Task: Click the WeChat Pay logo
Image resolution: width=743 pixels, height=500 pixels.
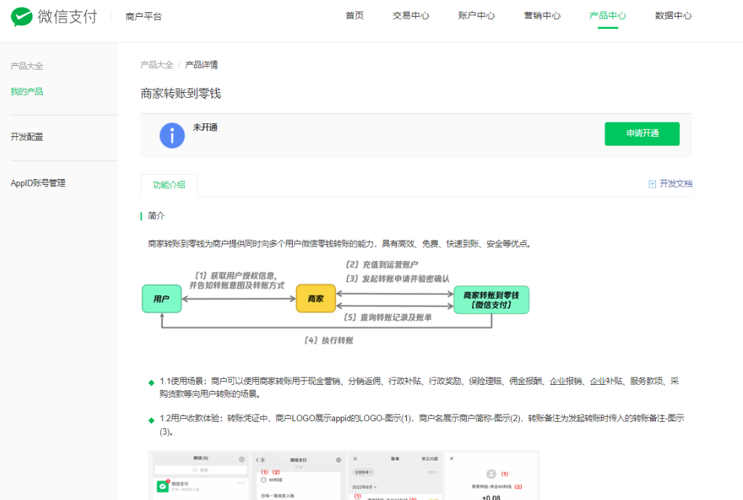Action: point(54,17)
